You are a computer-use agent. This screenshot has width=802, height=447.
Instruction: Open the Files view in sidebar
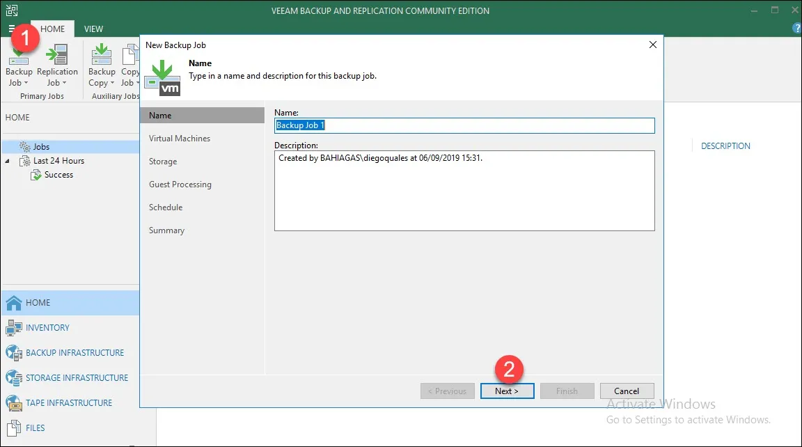(35, 428)
